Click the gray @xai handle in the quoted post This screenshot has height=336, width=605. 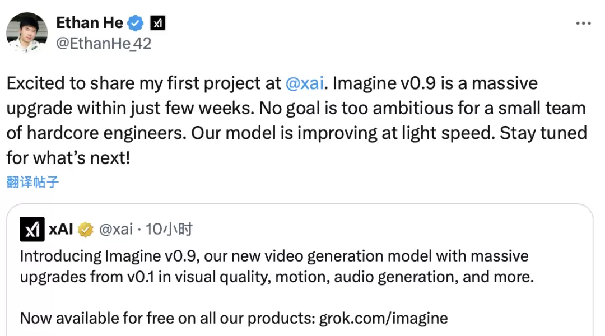click(x=116, y=229)
